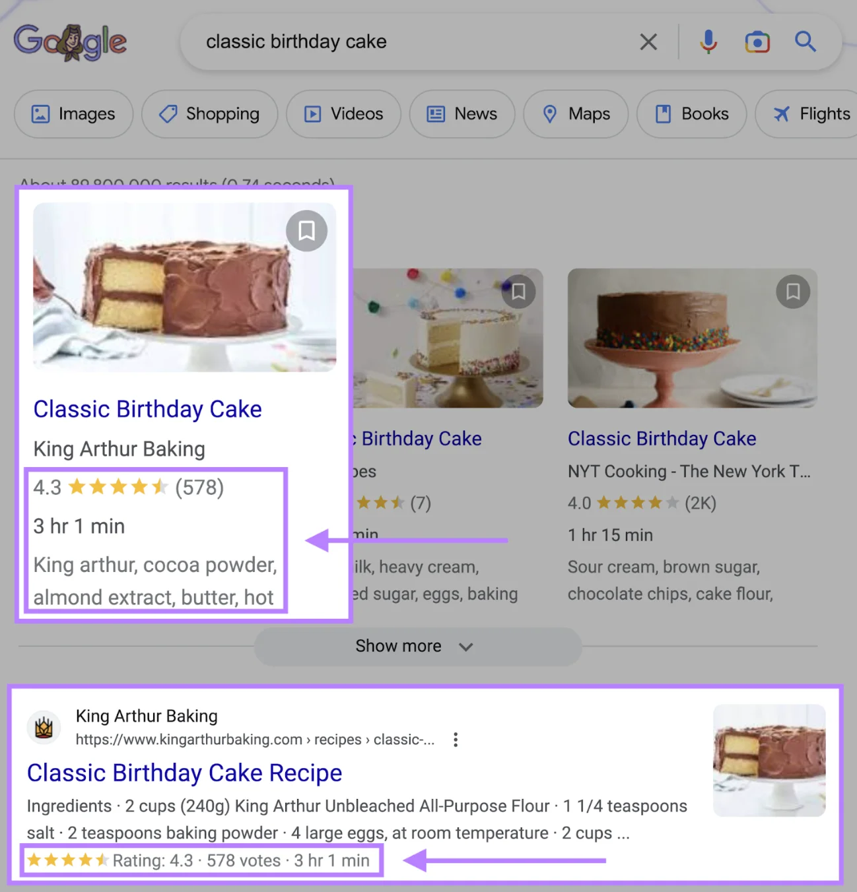Click the cake thumbnail in the bottom result
The image size is (857, 892).
(x=769, y=761)
